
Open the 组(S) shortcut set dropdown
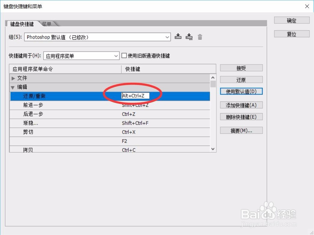pos(167,37)
